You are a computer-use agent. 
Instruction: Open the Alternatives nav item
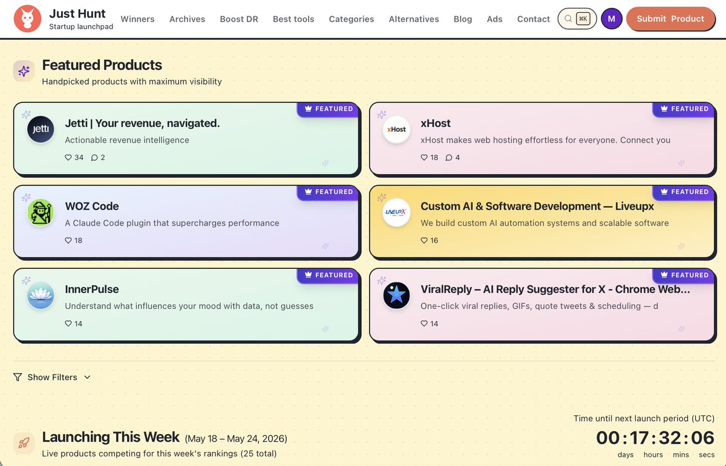point(414,19)
